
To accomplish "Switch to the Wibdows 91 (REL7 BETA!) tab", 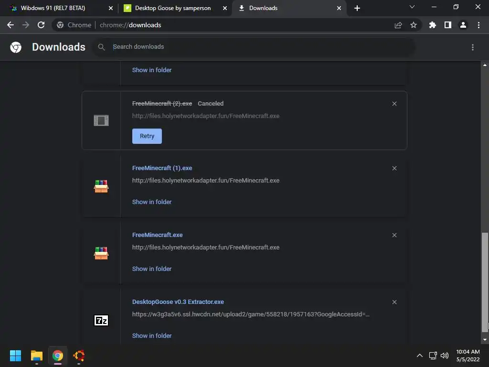I will tap(53, 8).
